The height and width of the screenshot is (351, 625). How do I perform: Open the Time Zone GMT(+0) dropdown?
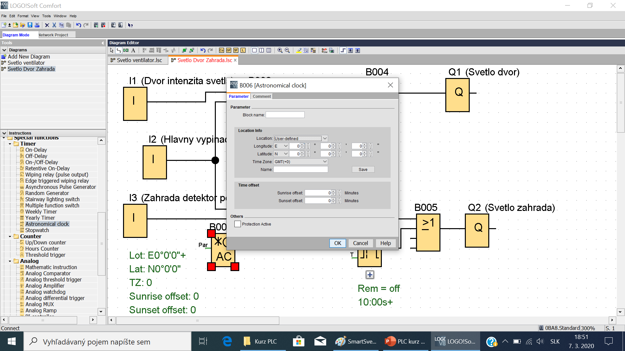click(x=325, y=162)
